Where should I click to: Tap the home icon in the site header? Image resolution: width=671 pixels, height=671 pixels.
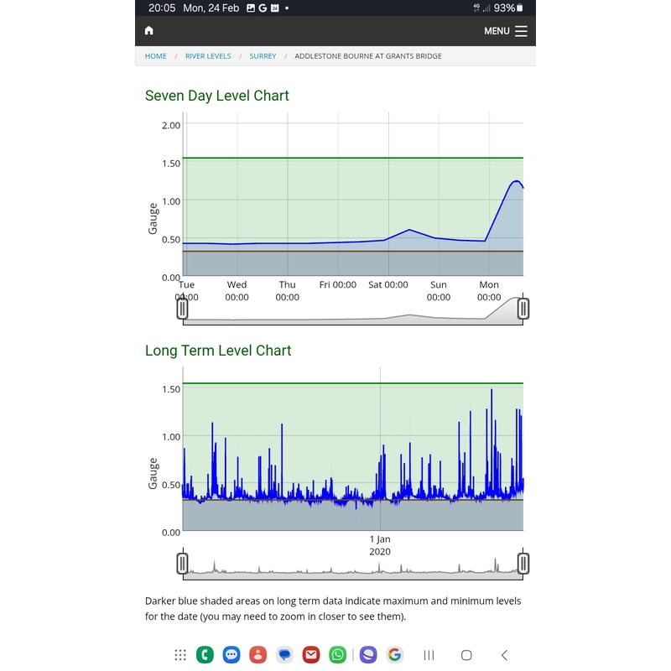(x=149, y=31)
